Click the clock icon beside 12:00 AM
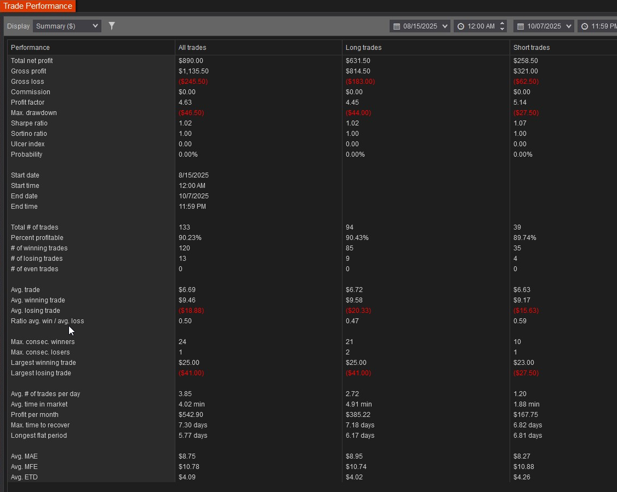Screen dimensions: 617x492 (461, 26)
